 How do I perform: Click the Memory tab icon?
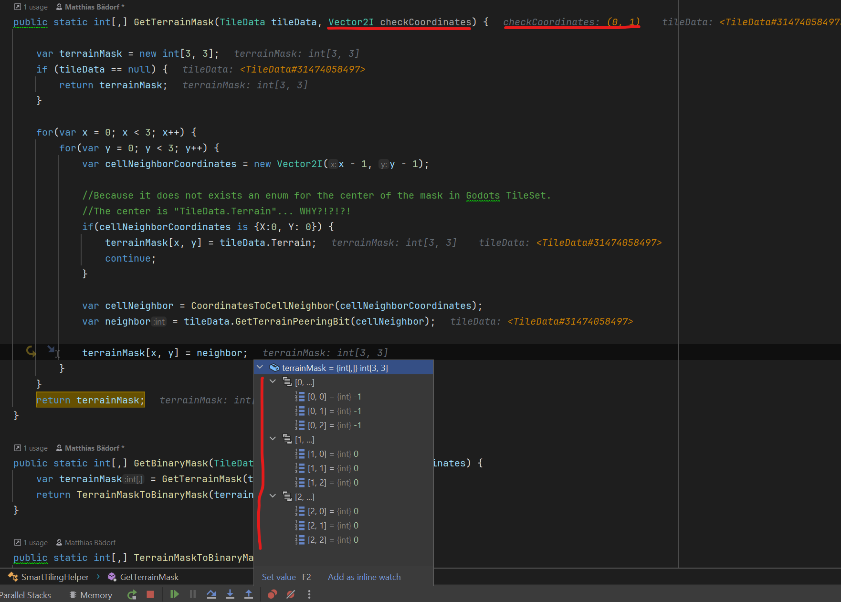(73, 595)
